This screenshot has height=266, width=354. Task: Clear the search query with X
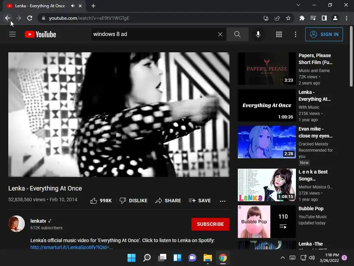point(220,34)
